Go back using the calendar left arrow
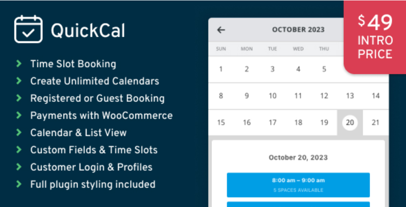The image size is (406, 207). tap(221, 30)
